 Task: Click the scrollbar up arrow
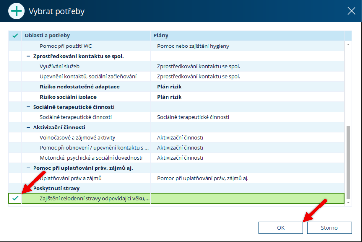[x=348, y=44]
